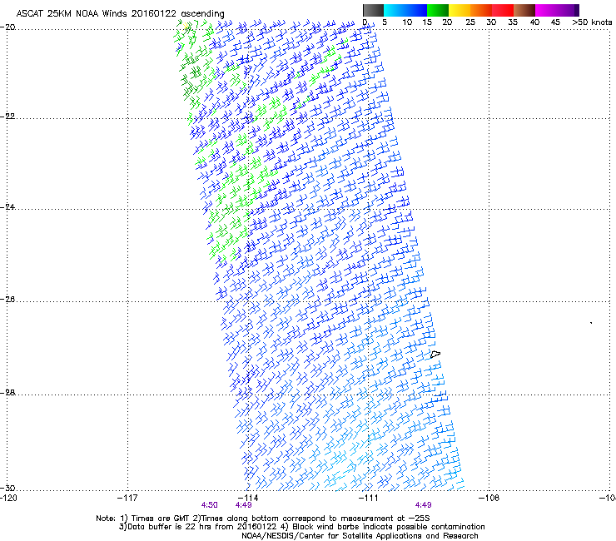Click the latitude axis label '-30'

[7, 488]
